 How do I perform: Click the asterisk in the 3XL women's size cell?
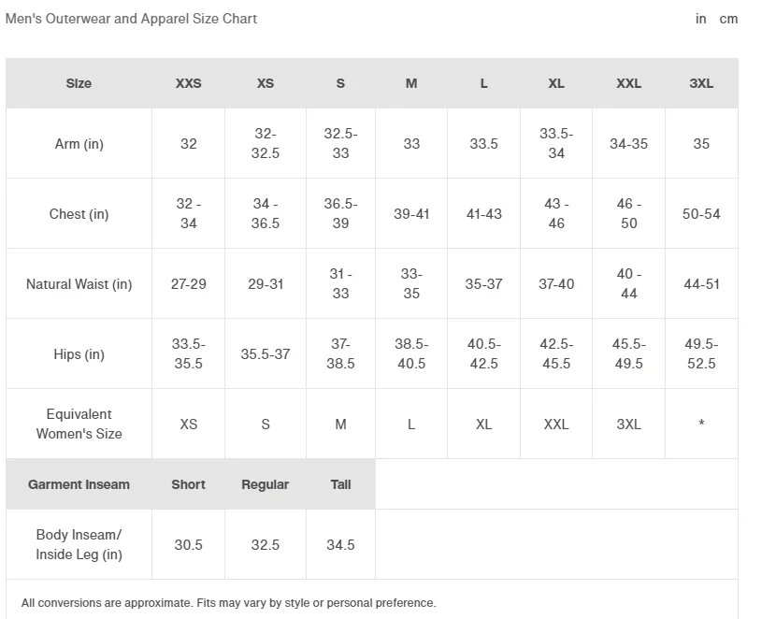(701, 425)
